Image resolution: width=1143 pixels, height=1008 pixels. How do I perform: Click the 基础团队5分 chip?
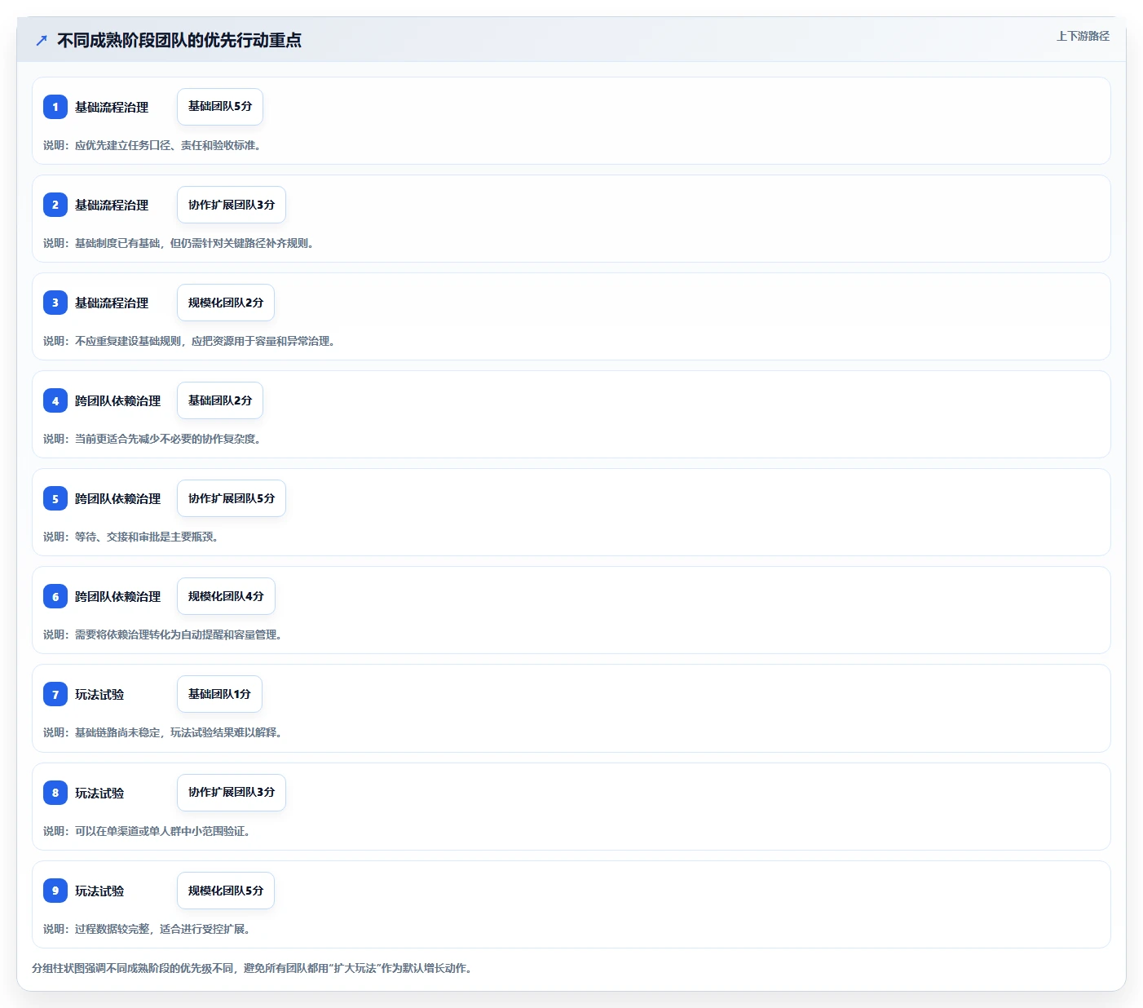(x=220, y=107)
